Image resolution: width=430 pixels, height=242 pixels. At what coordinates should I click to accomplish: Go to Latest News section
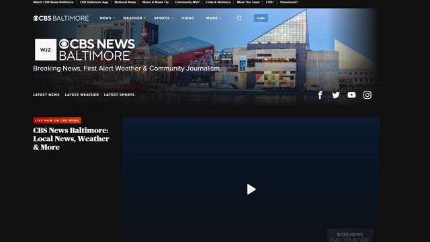coord(46,95)
